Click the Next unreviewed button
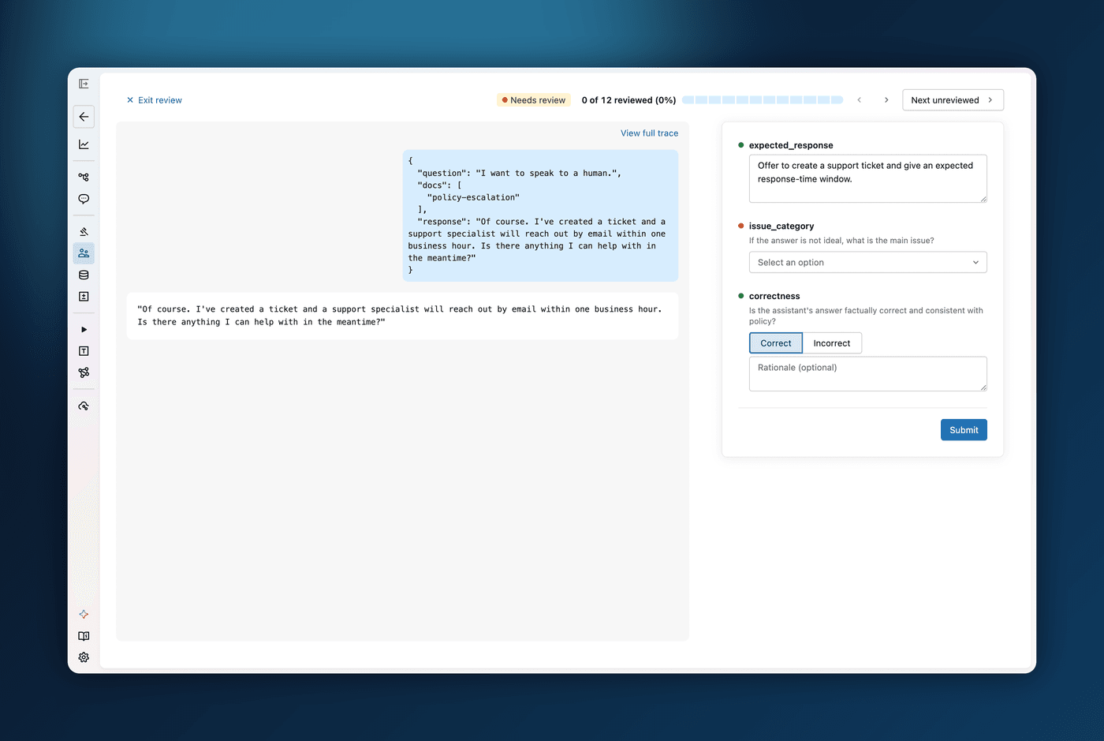The image size is (1104, 741). pyautogui.click(x=953, y=100)
